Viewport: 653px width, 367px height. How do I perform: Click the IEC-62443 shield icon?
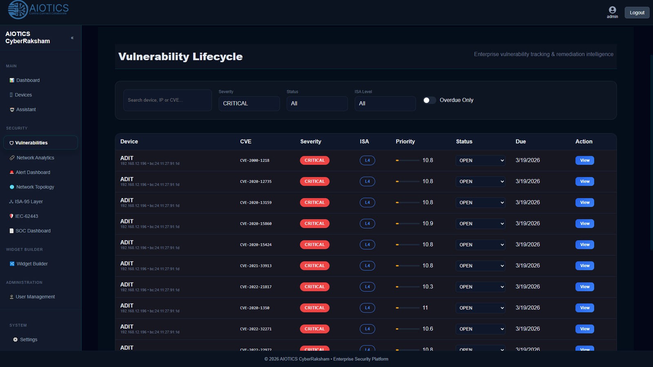point(11,216)
